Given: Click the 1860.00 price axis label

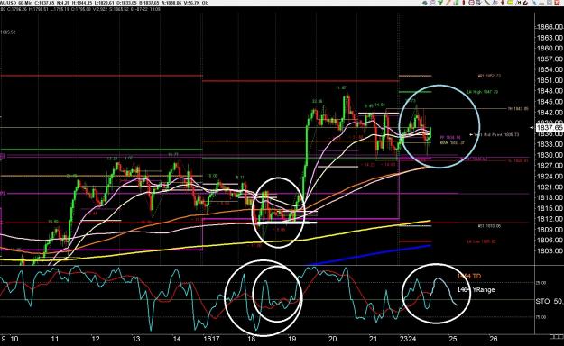Looking at the screenshot, I should (550, 48).
